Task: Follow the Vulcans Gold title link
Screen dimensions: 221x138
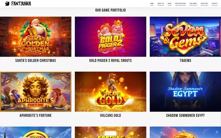Action: tap(111, 116)
